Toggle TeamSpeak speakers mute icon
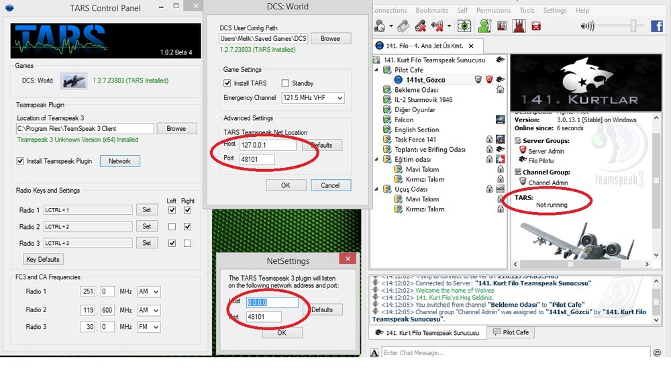This screenshot has height=392, width=671. tap(437, 26)
